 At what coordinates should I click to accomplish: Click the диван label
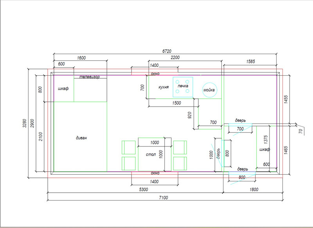81,138
